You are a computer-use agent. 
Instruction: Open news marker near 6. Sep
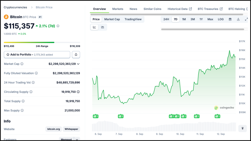96,116
